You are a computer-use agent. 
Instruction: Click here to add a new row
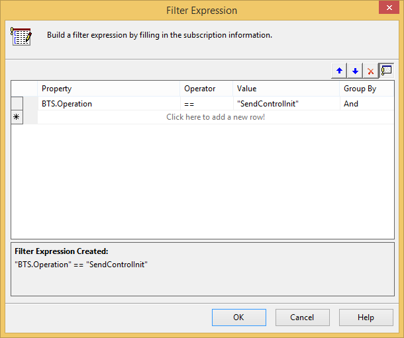[216, 117]
